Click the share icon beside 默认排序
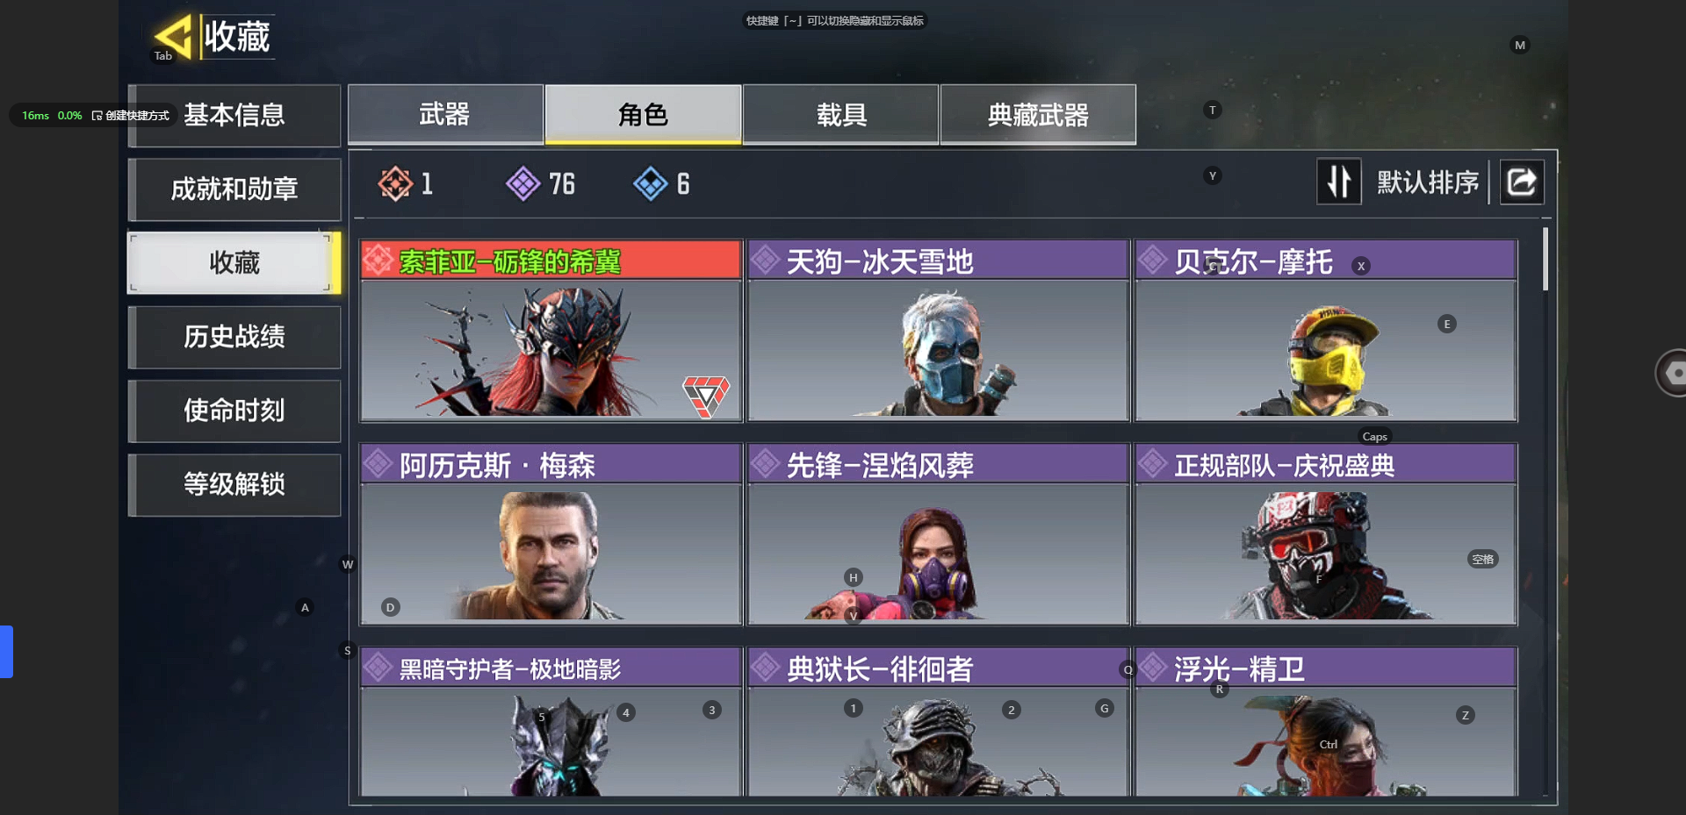This screenshot has height=815, width=1686. point(1521,182)
